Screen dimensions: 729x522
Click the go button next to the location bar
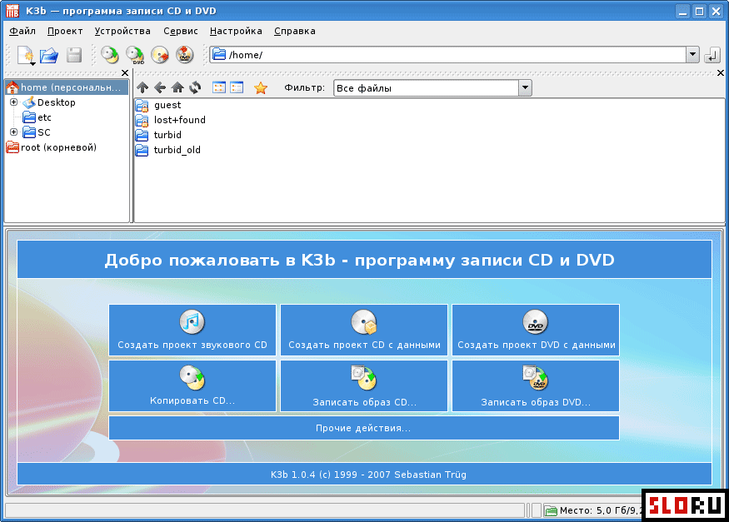click(x=712, y=55)
